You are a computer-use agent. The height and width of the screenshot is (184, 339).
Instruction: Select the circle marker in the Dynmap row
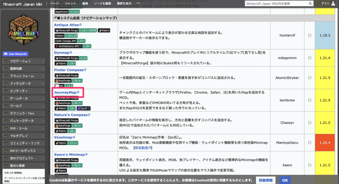[x=310, y=58]
